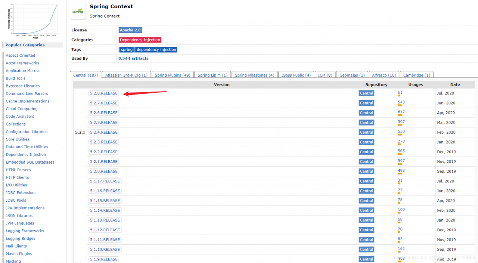This screenshot has width=478, height=263.
Task: Switch to Spring Plugins (49) tab
Action: (x=173, y=75)
